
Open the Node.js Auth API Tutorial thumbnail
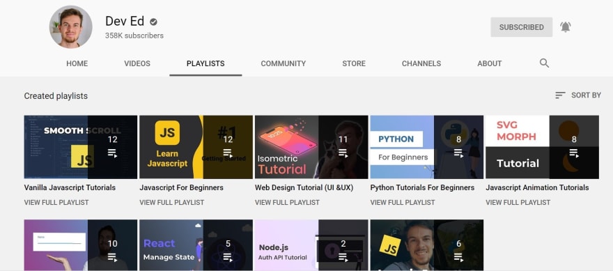311,245
